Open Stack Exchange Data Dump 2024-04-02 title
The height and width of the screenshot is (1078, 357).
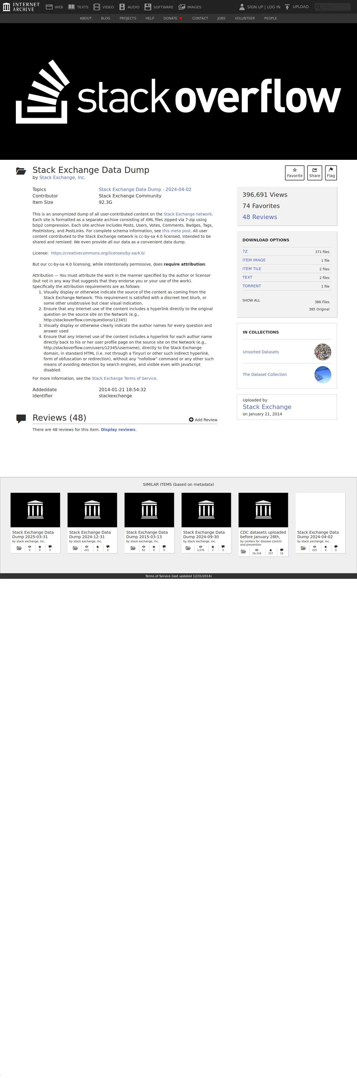(x=318, y=534)
